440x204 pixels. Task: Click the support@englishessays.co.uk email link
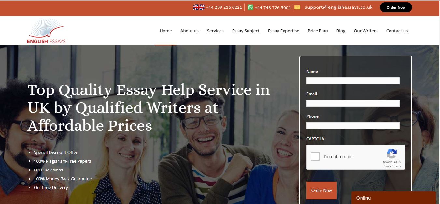pos(339,7)
